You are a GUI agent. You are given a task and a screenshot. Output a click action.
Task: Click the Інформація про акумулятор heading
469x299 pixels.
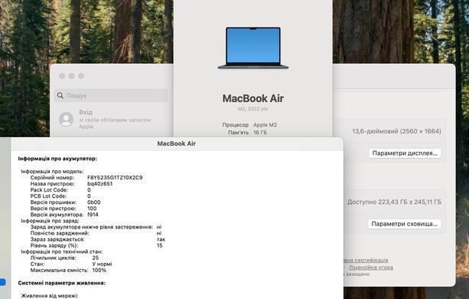click(57, 159)
